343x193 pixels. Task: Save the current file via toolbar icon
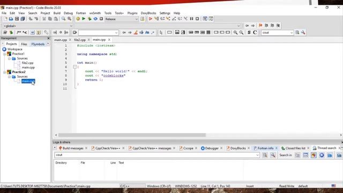(17, 19)
